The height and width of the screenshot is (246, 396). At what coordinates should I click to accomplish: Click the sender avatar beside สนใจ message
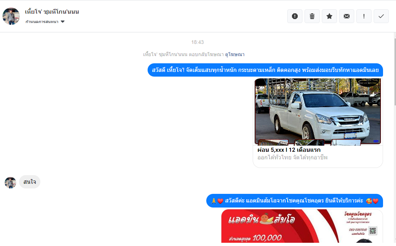coord(10,183)
